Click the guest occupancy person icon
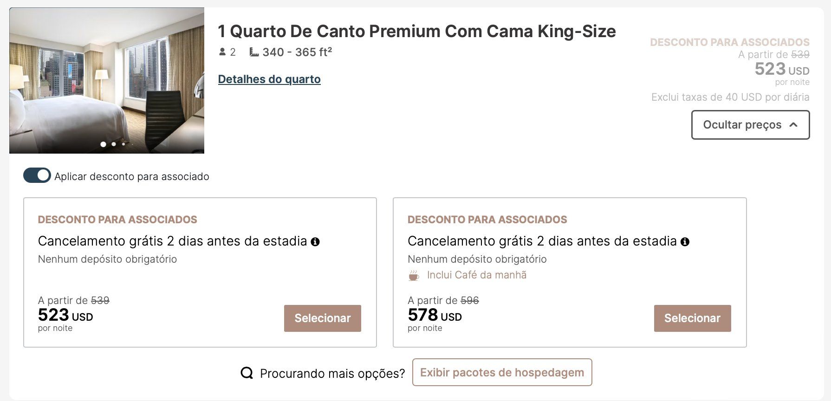The height and width of the screenshot is (401, 831). tap(222, 52)
